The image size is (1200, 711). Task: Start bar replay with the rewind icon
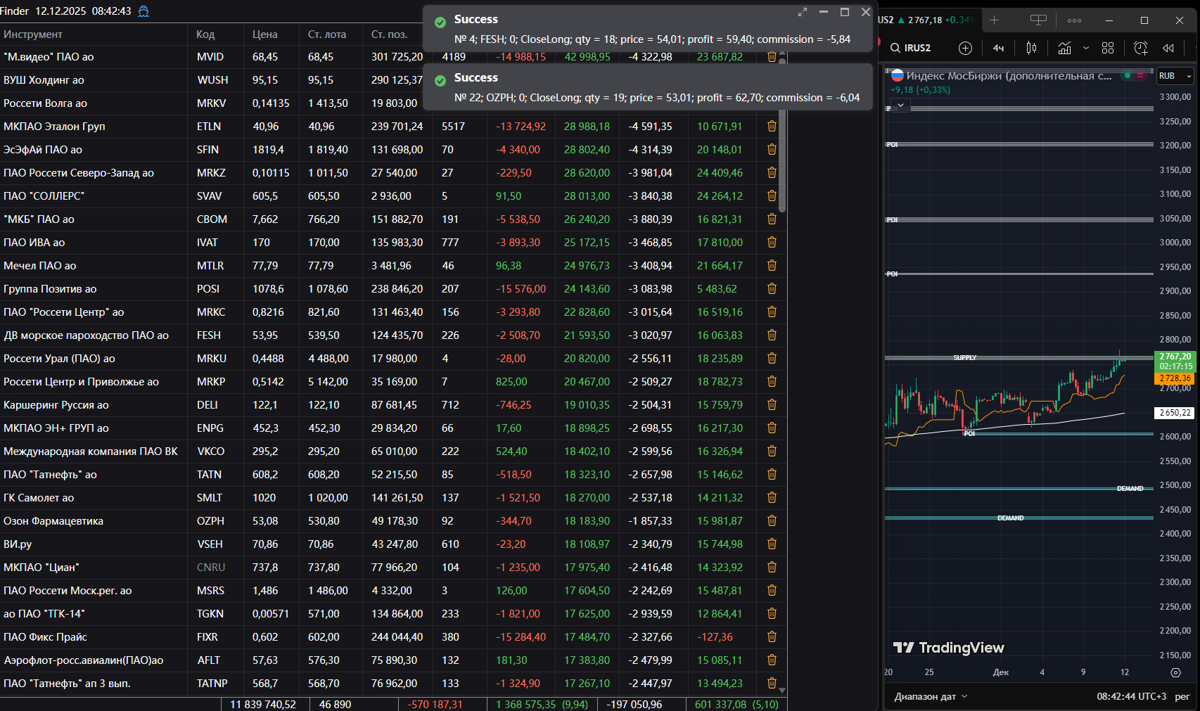coord(1168,48)
